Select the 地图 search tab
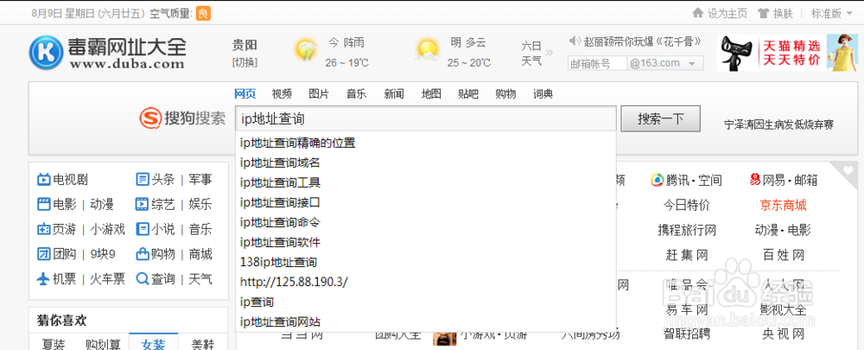Image resolution: width=864 pixels, height=350 pixels. click(431, 94)
